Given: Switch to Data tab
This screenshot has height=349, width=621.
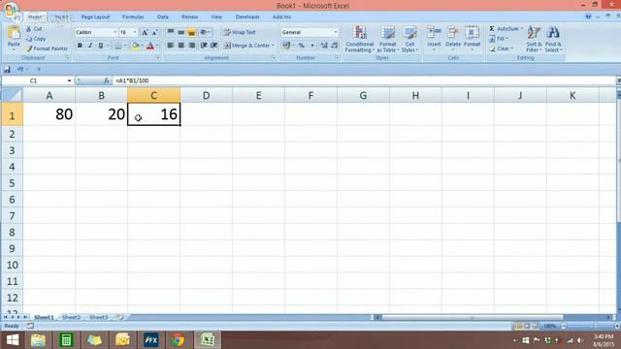Looking at the screenshot, I should click(x=163, y=17).
